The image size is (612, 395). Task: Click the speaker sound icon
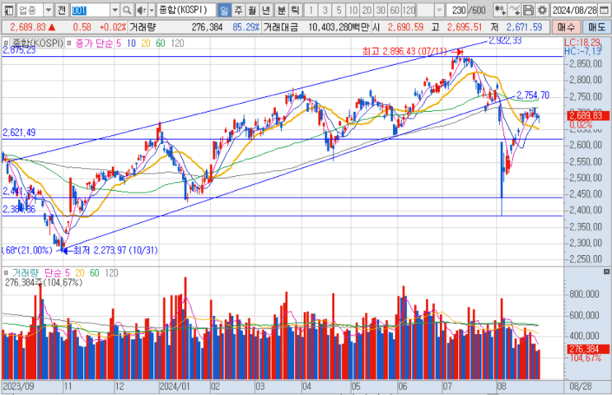coord(141,10)
